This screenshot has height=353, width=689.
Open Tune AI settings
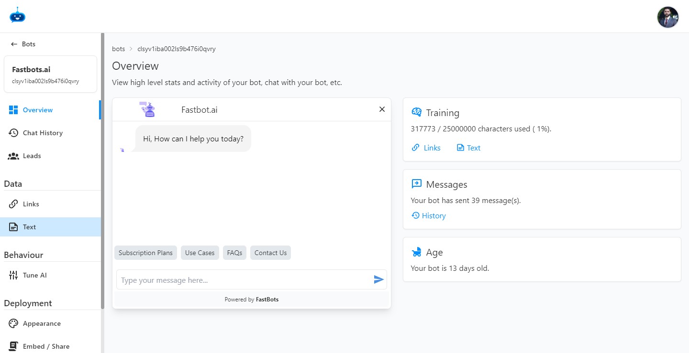(50, 275)
